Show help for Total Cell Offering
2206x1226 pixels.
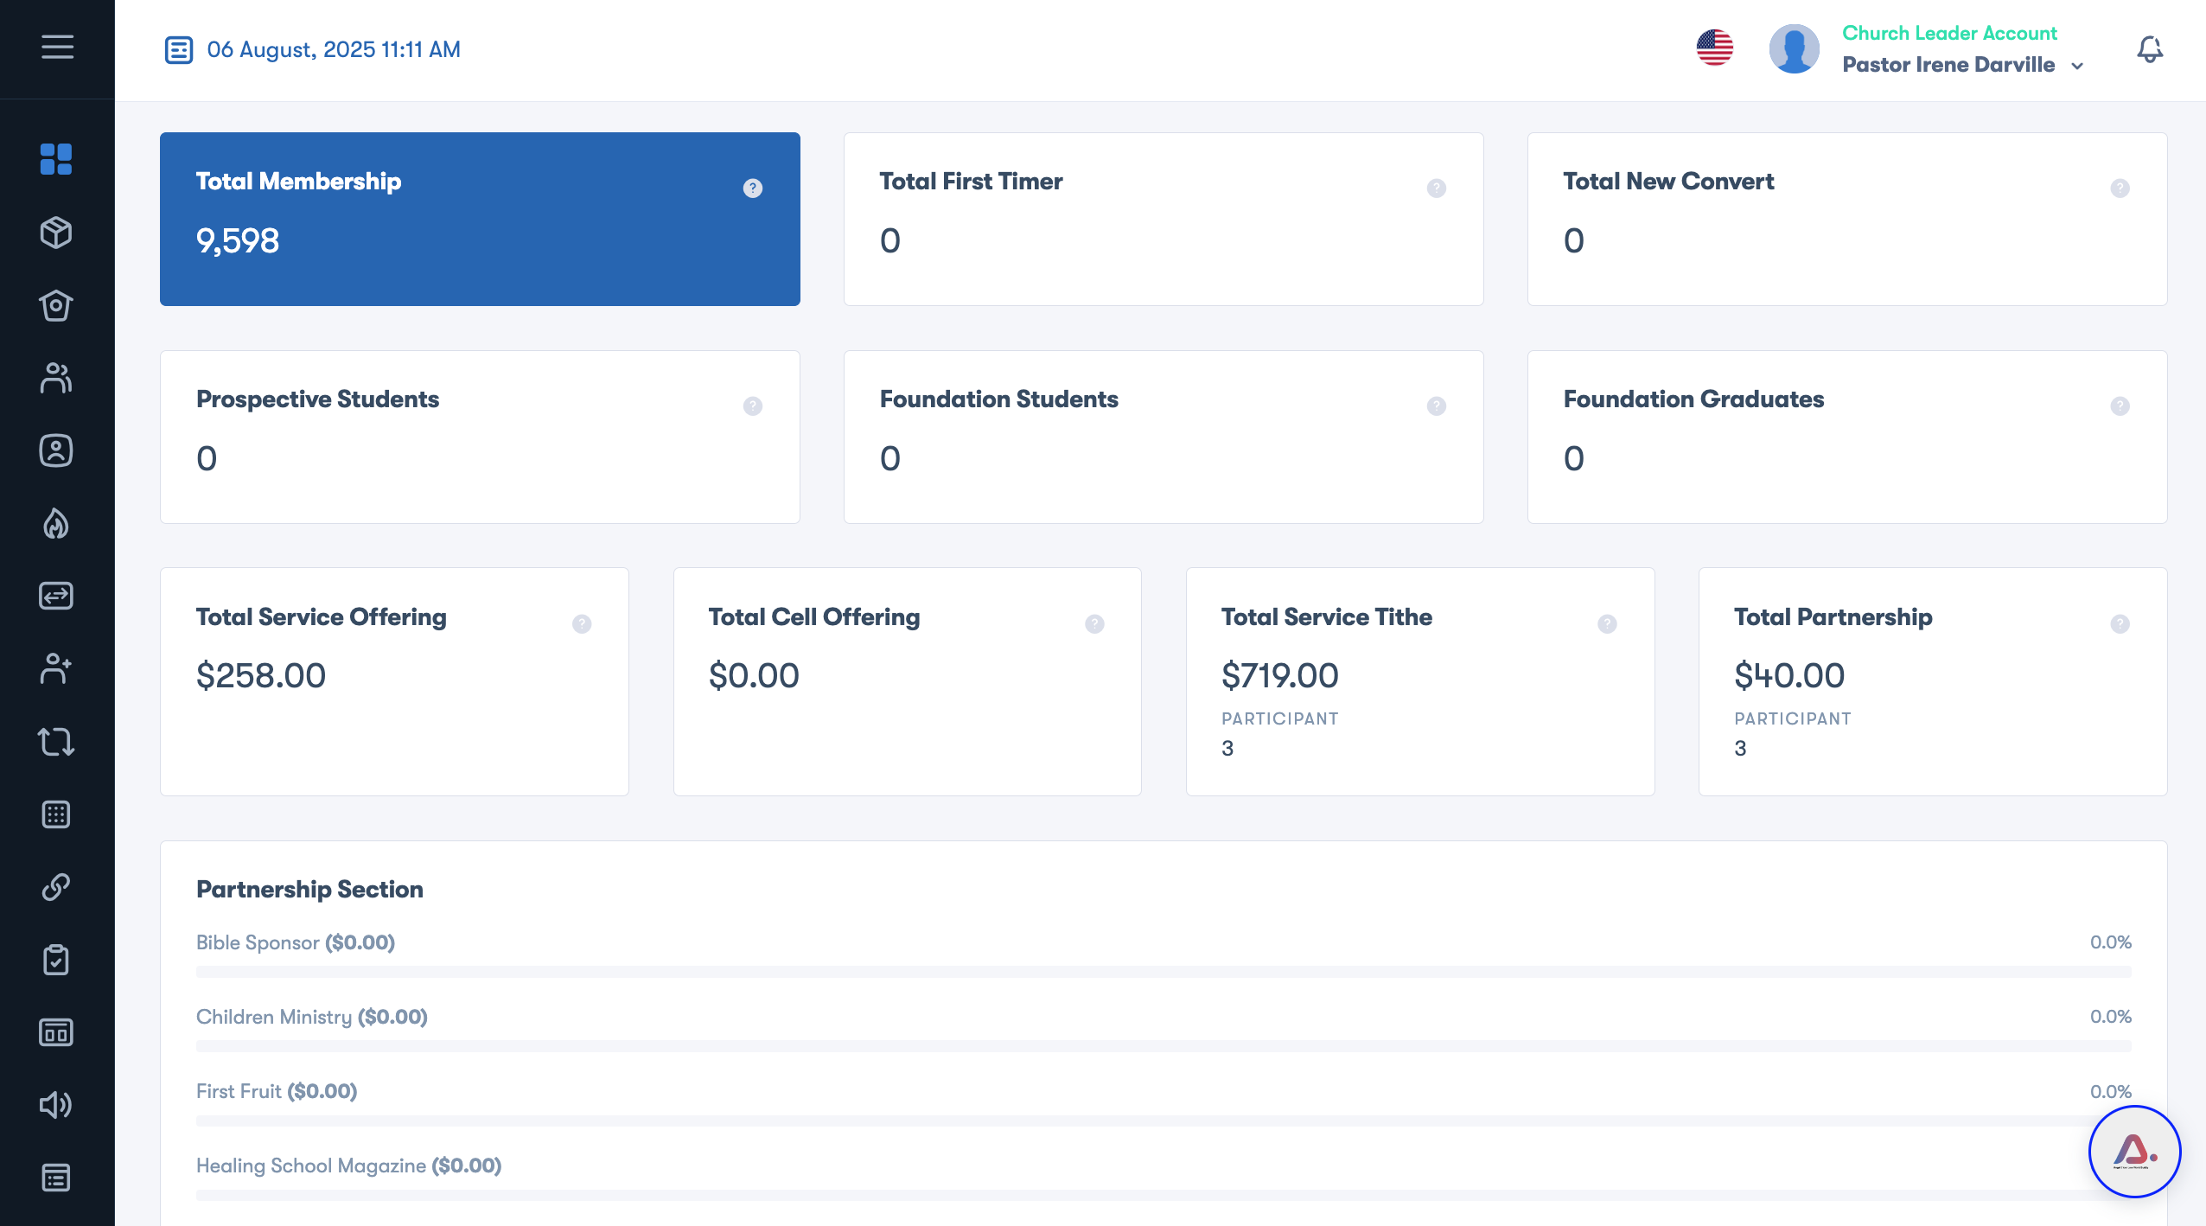pyautogui.click(x=1094, y=623)
